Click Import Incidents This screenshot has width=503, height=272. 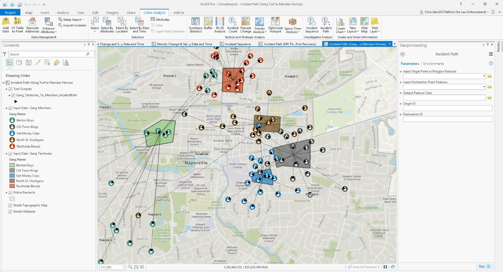pyautogui.click(x=72, y=25)
